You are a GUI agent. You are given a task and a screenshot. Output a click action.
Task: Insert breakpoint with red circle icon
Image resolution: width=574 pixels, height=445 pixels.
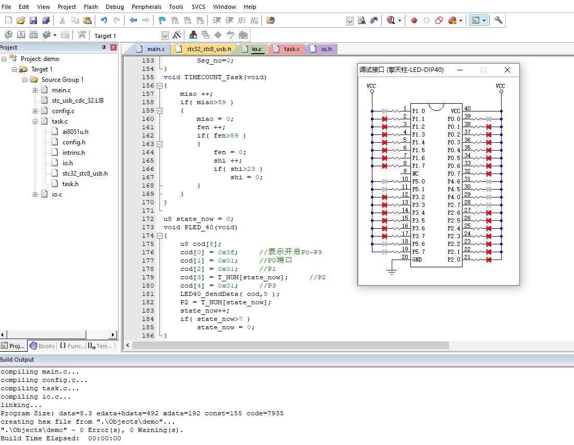pos(414,20)
